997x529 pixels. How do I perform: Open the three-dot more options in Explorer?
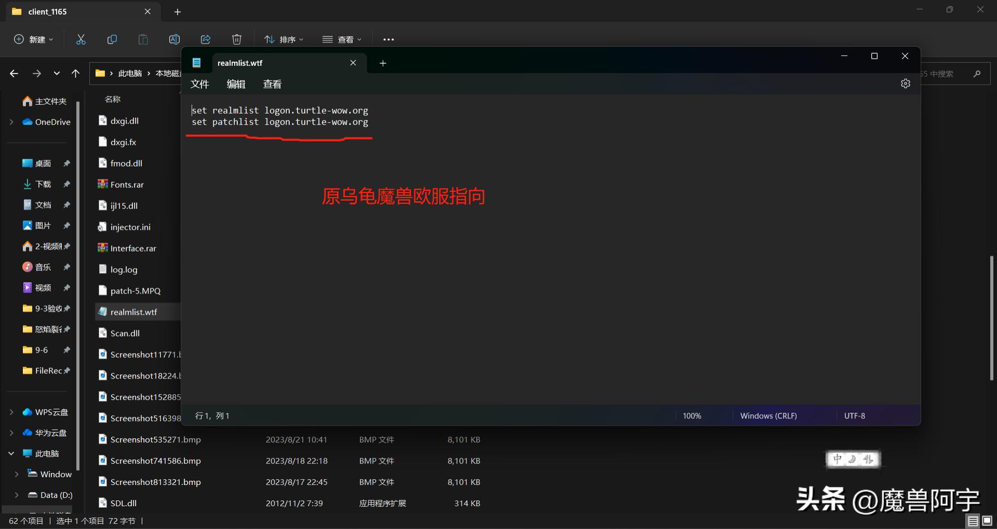388,39
